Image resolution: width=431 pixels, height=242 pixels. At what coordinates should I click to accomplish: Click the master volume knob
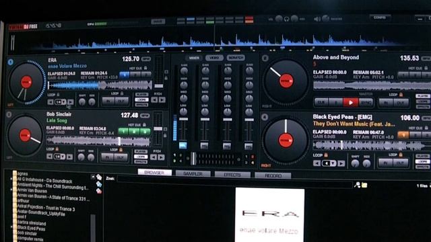326,18
